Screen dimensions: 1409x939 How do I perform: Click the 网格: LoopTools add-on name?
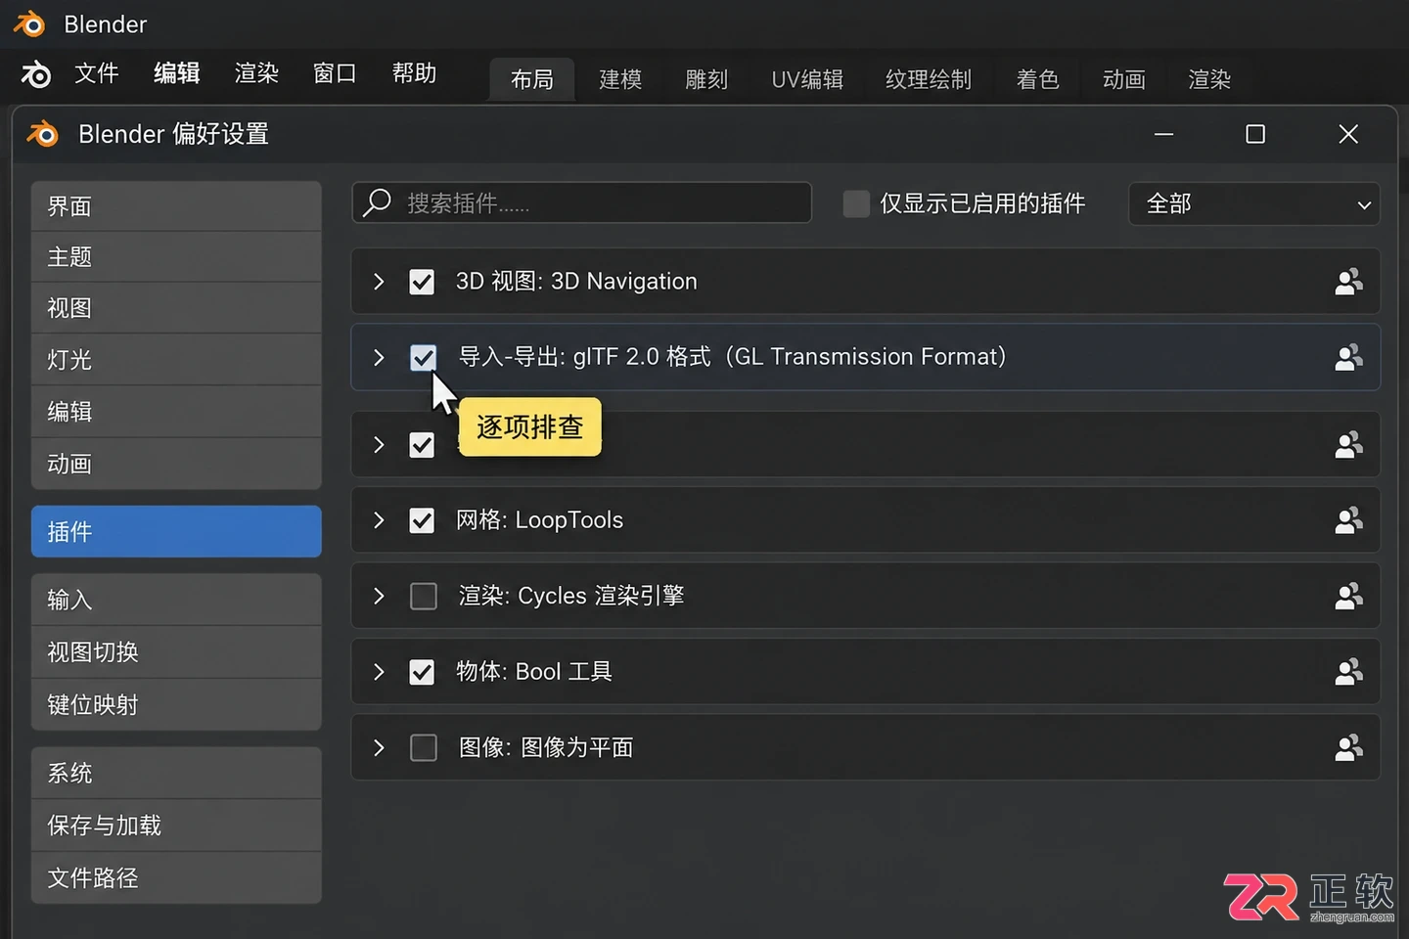tap(539, 520)
